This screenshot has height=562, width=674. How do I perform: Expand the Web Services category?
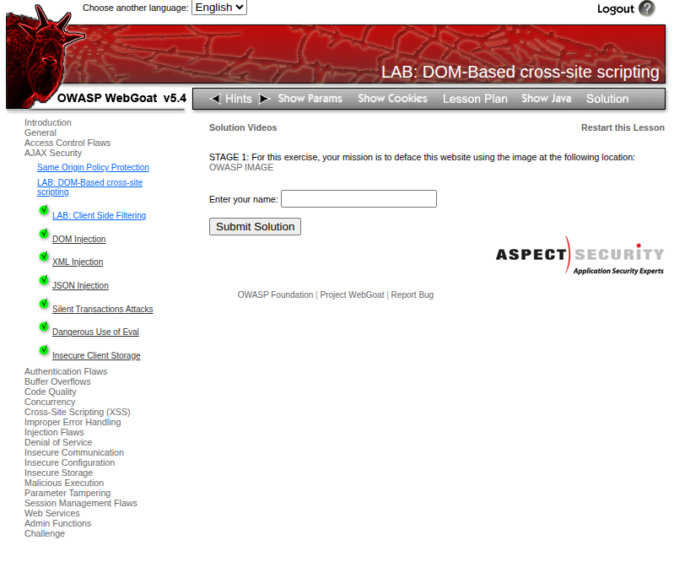pyautogui.click(x=52, y=513)
